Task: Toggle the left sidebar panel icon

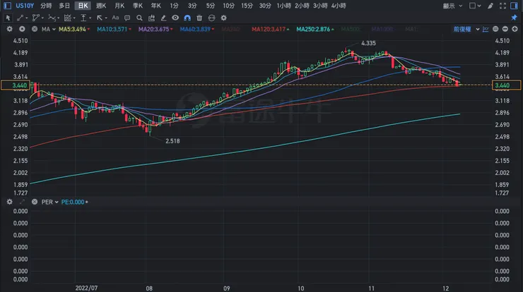Action: (x=7, y=6)
